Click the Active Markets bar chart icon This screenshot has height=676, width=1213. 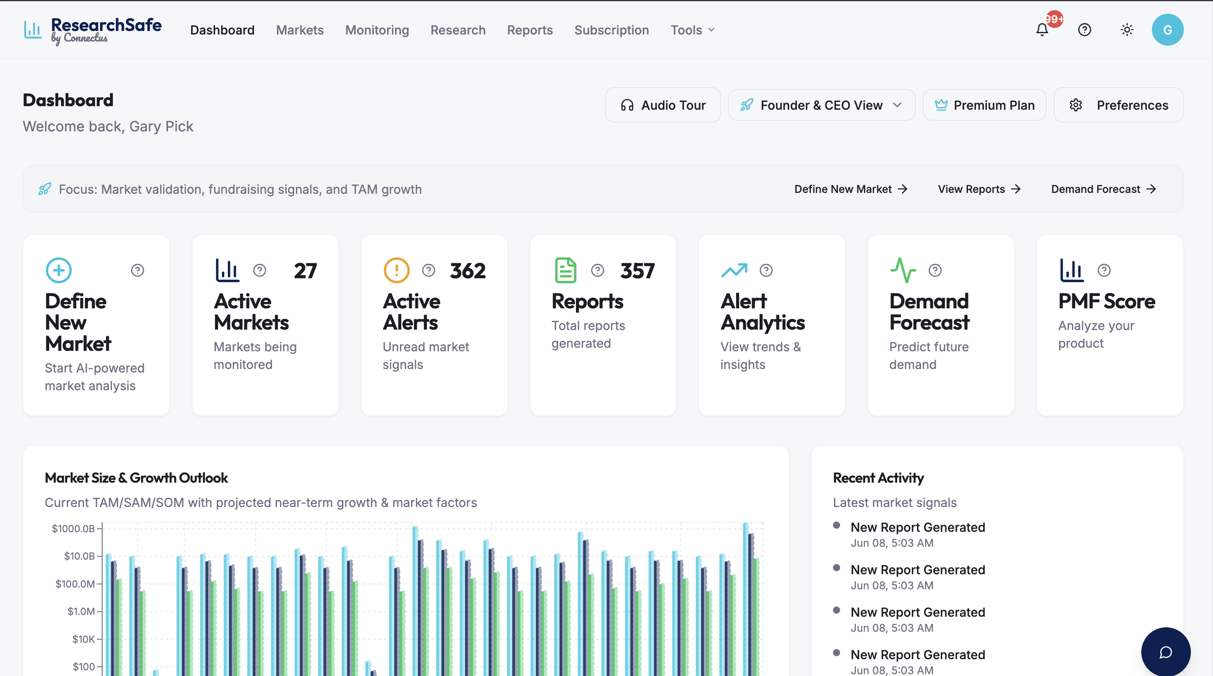pos(227,270)
